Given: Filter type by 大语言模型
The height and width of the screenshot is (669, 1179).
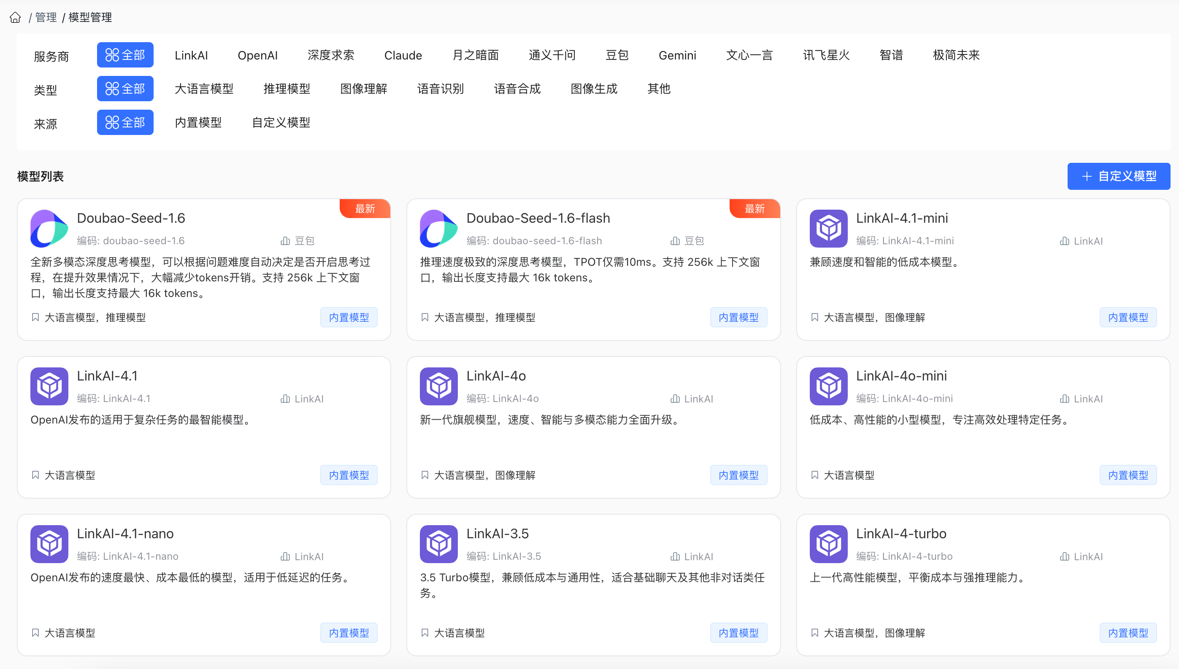Looking at the screenshot, I should click(204, 89).
